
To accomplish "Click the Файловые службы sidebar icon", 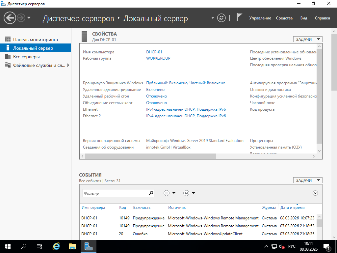I will 8,65.
